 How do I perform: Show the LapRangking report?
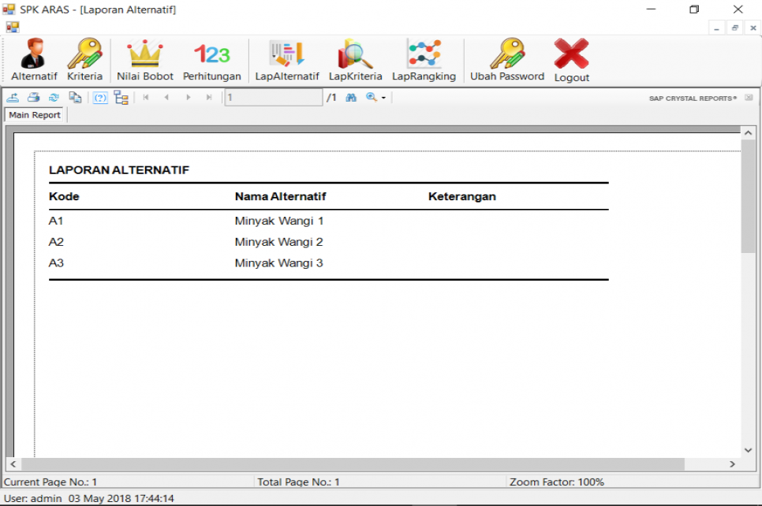pos(424,59)
